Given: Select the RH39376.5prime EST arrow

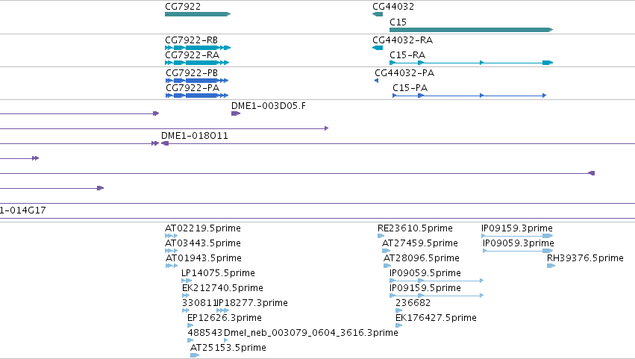Looking at the screenshot, I should click(551, 266).
